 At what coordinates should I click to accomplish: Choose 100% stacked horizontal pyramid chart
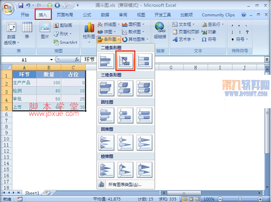click(144, 170)
